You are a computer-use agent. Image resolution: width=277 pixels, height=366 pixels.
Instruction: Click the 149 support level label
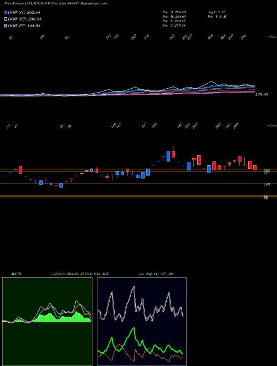click(x=266, y=185)
